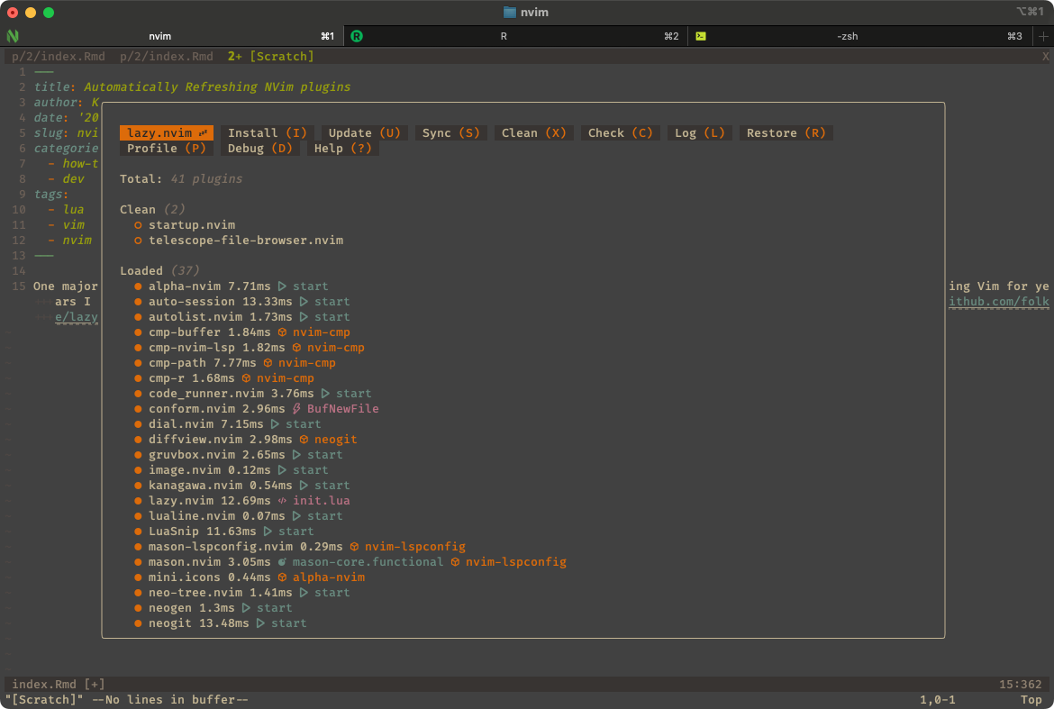Switch to the nvim terminal tab
Image resolution: width=1054 pixels, height=709 pixels.
pos(174,36)
